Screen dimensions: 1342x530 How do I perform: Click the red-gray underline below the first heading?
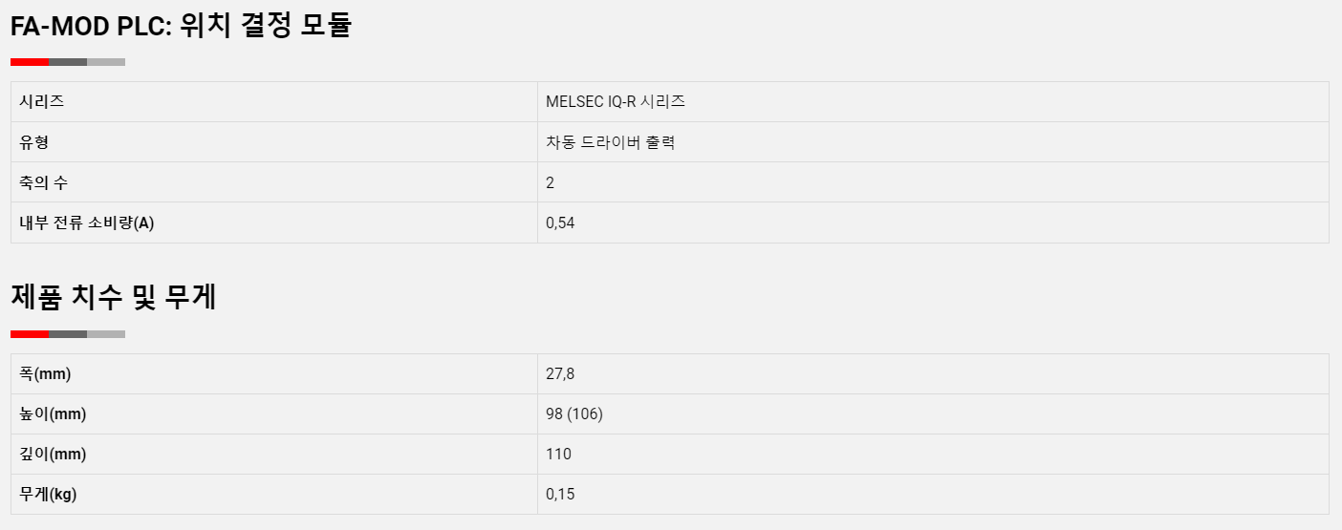(x=68, y=62)
